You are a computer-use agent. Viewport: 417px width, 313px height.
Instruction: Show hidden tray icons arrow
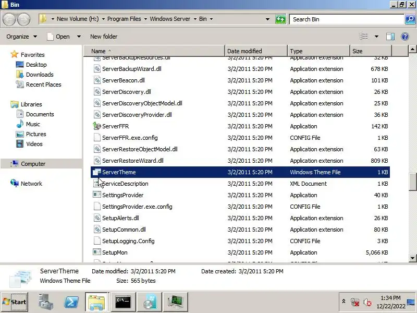click(x=344, y=302)
